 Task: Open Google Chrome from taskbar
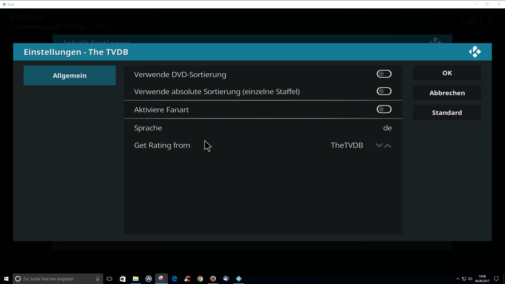click(x=200, y=279)
